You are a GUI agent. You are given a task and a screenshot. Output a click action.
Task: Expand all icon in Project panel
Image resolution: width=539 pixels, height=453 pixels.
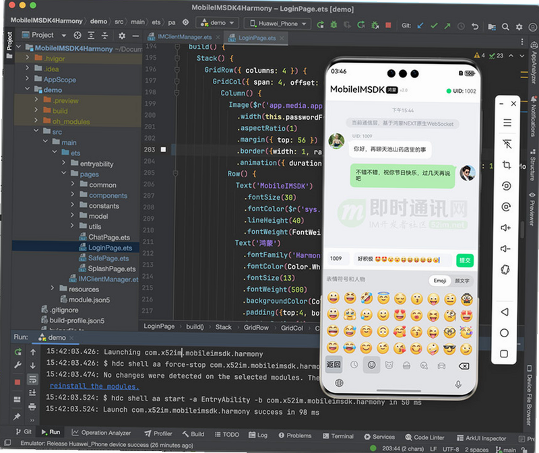[x=91, y=36]
